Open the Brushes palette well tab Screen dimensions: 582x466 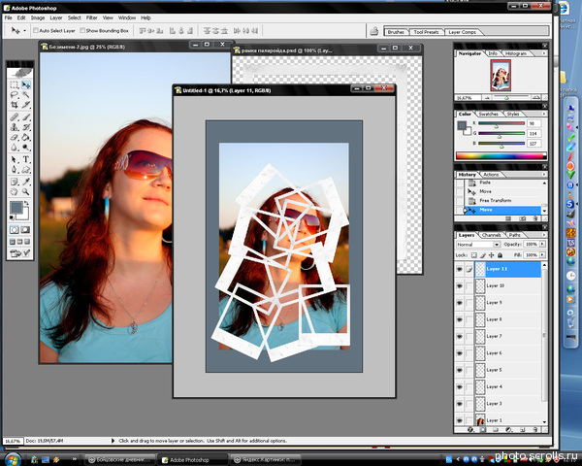click(x=396, y=32)
